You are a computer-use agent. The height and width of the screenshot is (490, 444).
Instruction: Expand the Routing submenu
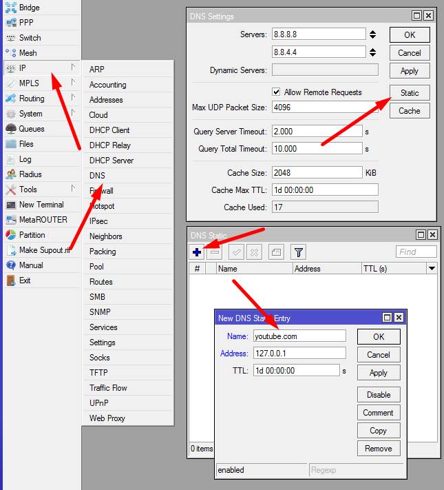tap(32, 99)
